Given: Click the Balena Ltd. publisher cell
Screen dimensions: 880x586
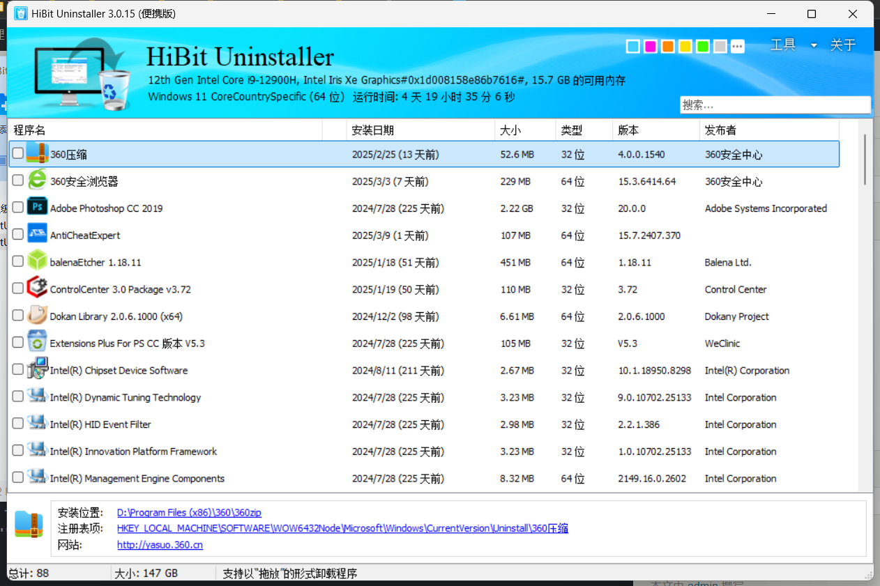Looking at the screenshot, I should 728,263.
